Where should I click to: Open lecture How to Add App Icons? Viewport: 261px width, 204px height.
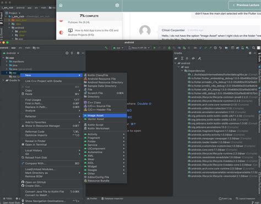tap(94, 32)
